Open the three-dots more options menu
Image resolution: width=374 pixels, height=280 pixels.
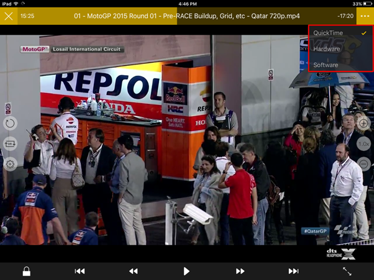(365, 16)
